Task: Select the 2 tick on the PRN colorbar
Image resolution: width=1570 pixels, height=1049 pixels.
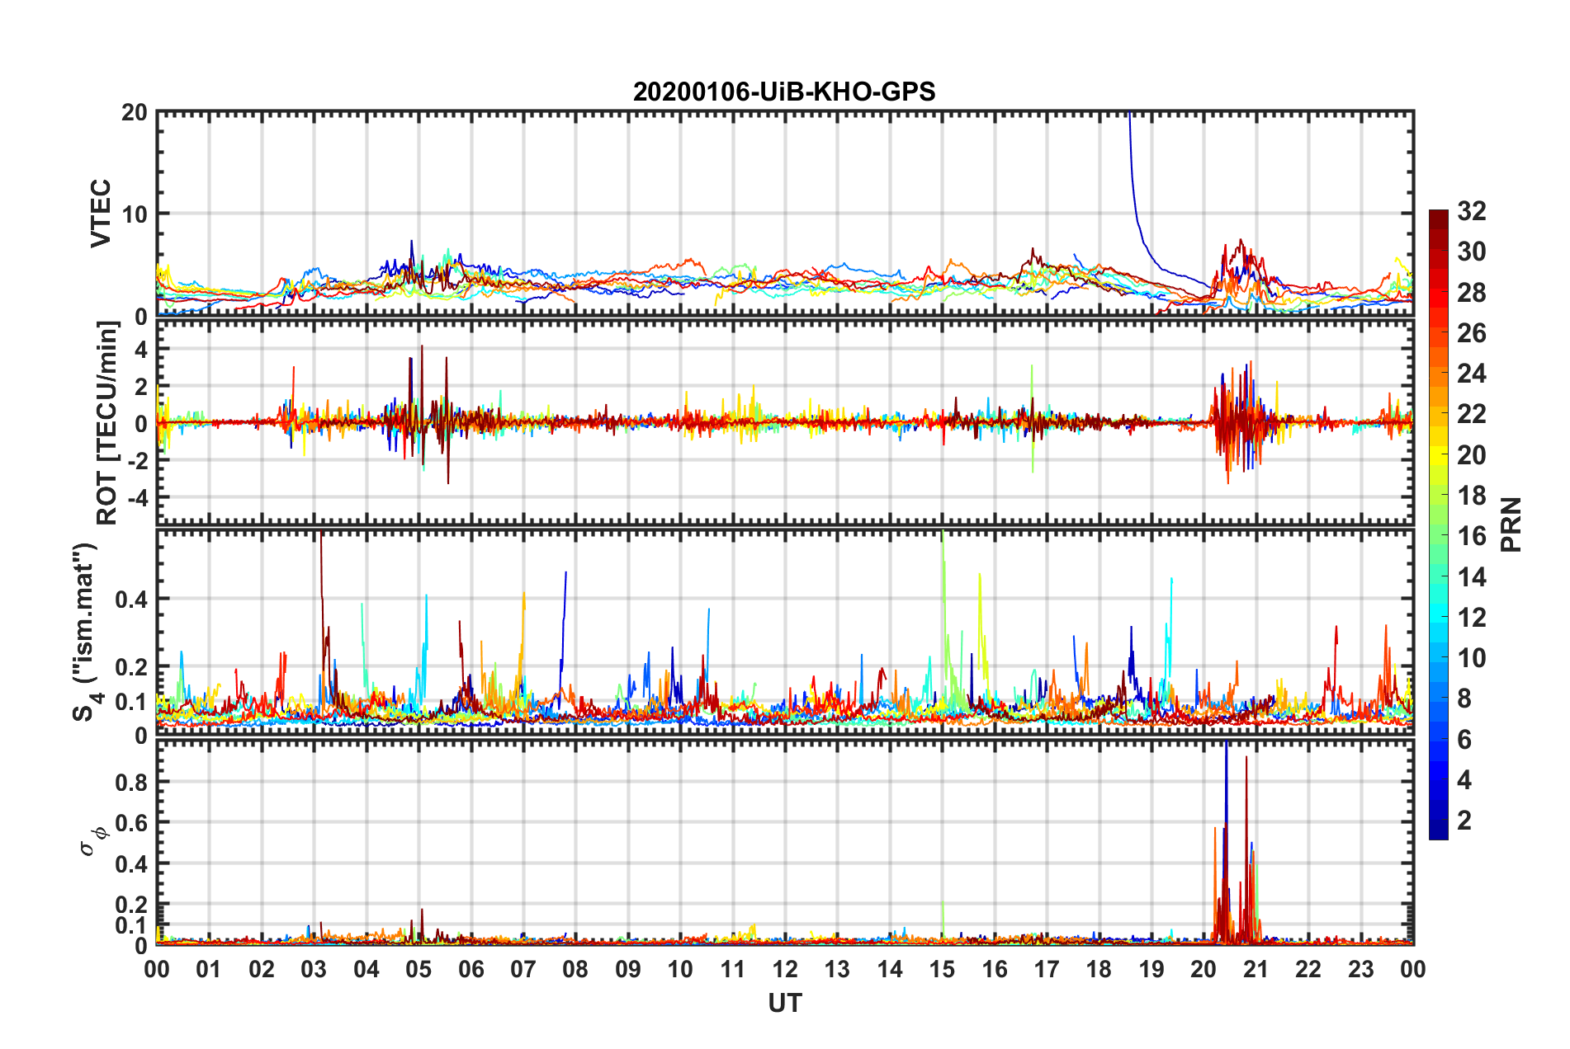Action: coord(1464,821)
